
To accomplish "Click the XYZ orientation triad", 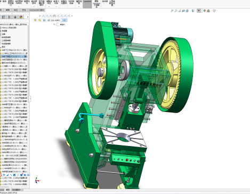I will click(x=37, y=180).
